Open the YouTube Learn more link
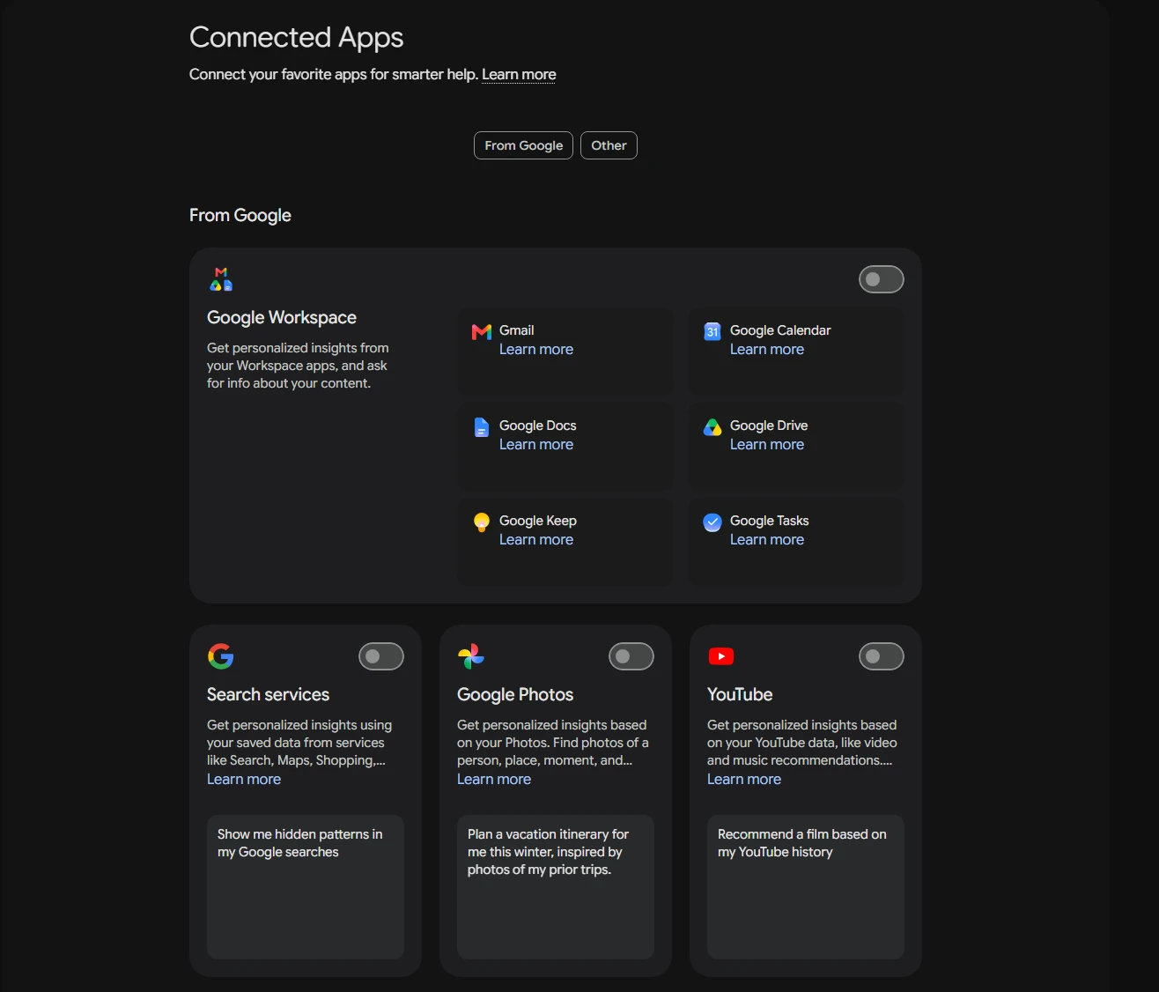The image size is (1159, 992). coord(744,779)
